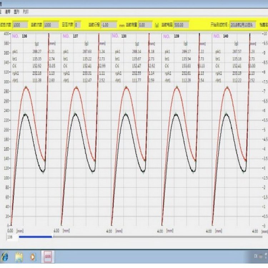This screenshot has width=268, height=268.
Task: Click rbt1 value 112.28 in chart 139
Action: tap(186, 80)
